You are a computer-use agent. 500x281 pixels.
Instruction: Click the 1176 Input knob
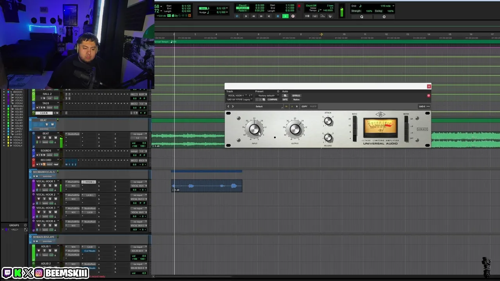coord(254,130)
